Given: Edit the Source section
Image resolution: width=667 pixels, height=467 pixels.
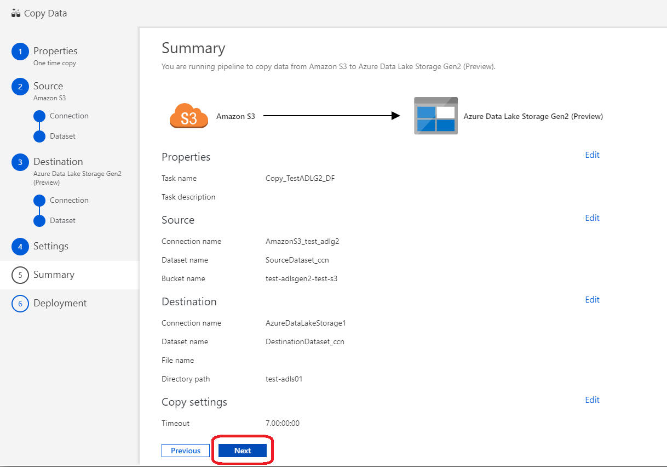Looking at the screenshot, I should [592, 218].
